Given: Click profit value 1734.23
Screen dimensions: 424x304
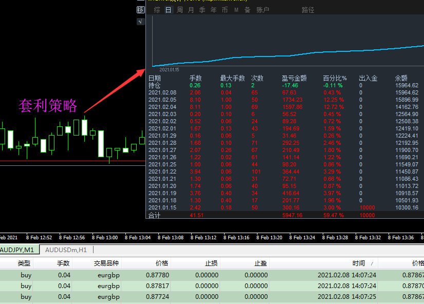Looking at the screenshot, I should click(292, 100).
